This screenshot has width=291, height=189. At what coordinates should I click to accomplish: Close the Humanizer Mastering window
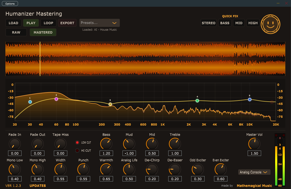(x=286, y=3)
